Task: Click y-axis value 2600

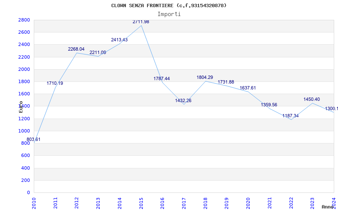Action: 24,32
